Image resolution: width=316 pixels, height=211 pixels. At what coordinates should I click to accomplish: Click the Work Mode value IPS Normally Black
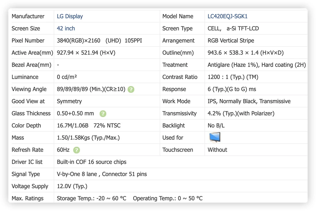coord(249,101)
